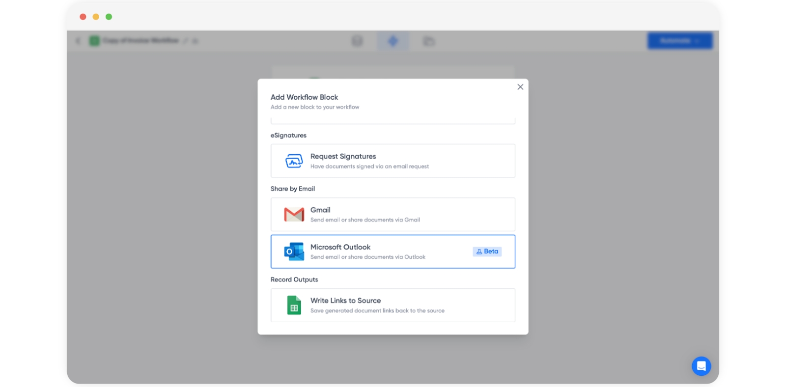The image size is (786, 387).
Task: Click the green Google Sheets icon in dialog
Action: point(294,305)
